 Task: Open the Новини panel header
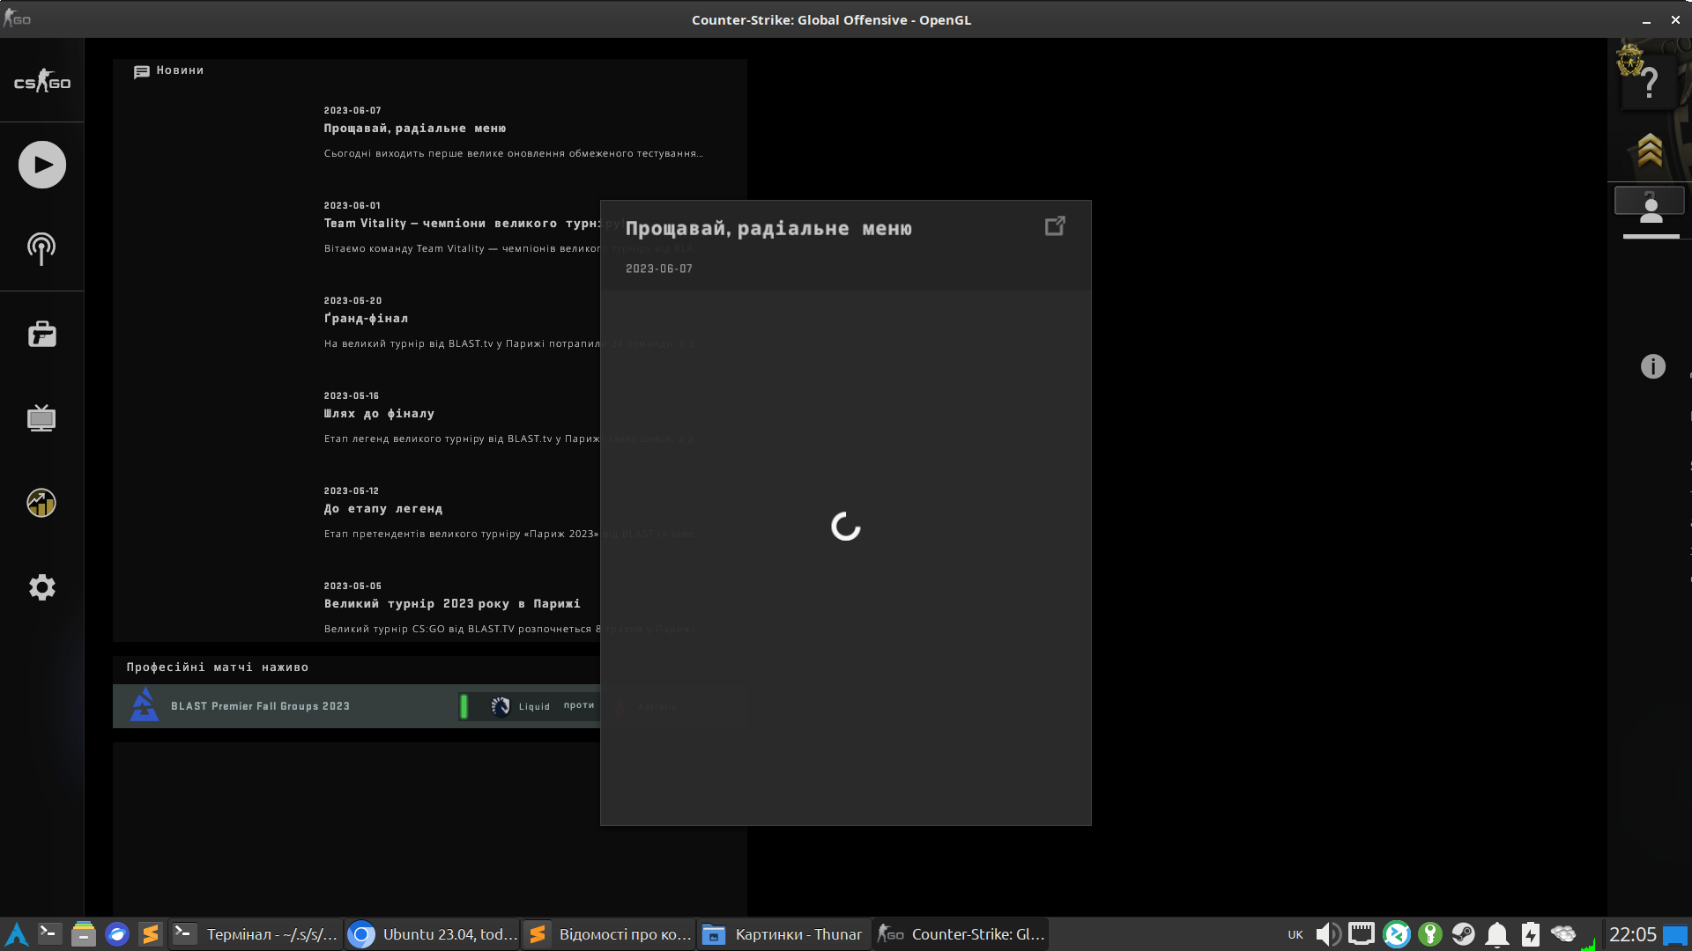click(x=169, y=70)
